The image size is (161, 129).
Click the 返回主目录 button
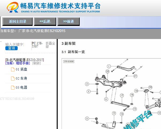pos(17,22)
